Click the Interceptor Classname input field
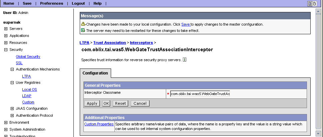The width and height of the screenshot is (323, 137). pos(200,94)
